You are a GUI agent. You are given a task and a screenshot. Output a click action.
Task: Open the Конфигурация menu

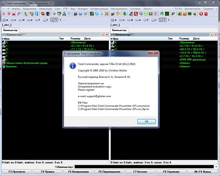click(99, 9)
